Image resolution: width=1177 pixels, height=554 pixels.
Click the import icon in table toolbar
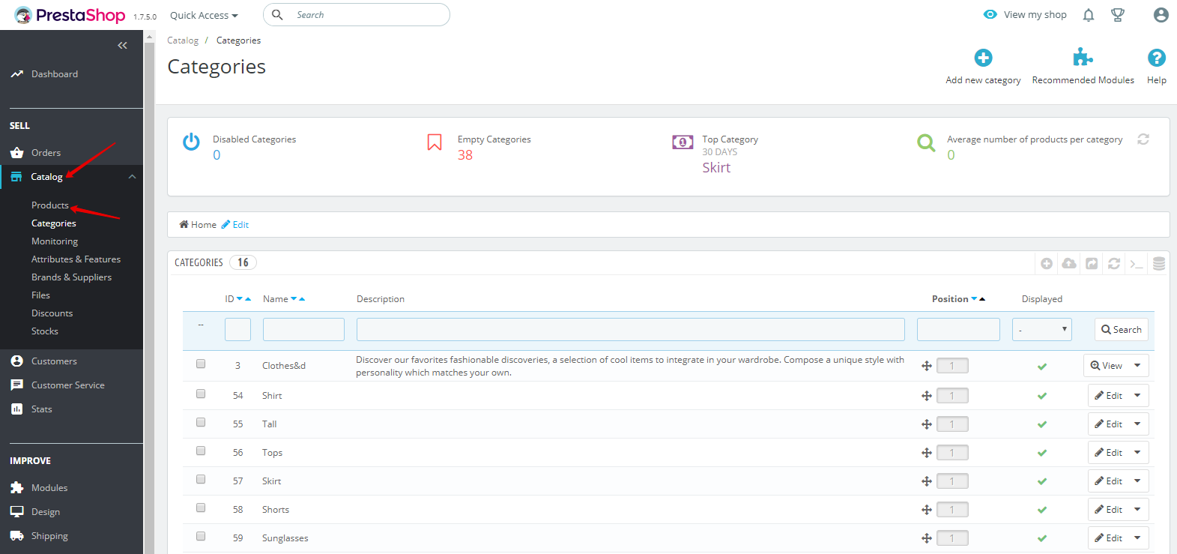tap(1092, 263)
